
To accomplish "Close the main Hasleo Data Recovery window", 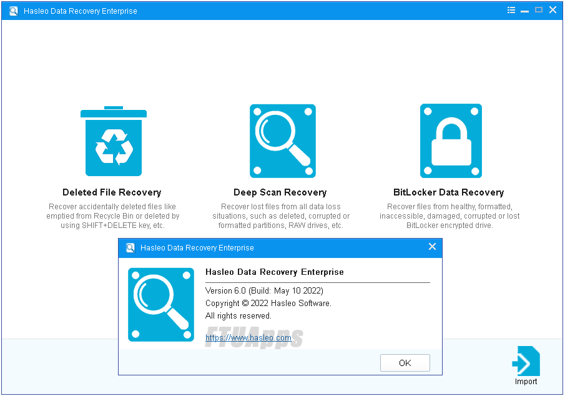I will [553, 10].
